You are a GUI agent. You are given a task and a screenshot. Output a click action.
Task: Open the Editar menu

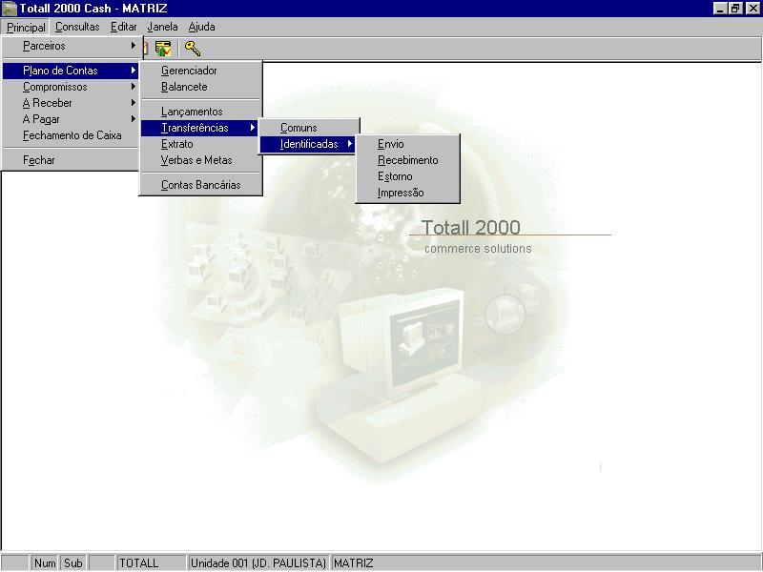124,27
